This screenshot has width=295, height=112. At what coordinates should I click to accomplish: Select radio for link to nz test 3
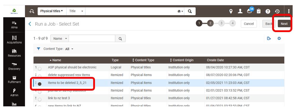(39, 100)
